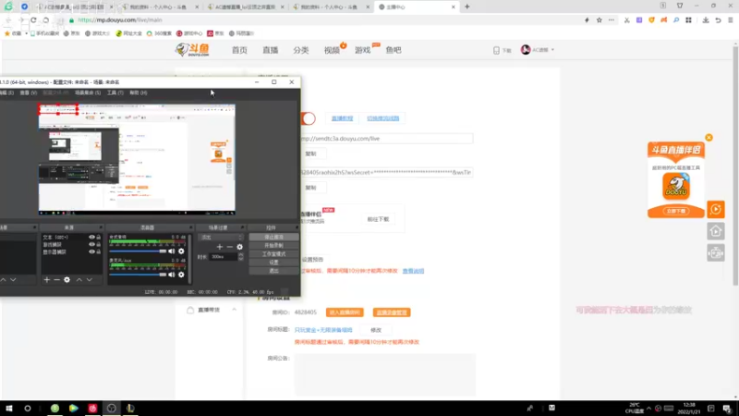The height and width of the screenshot is (416, 739).
Task: Move scene down in OBS scenes panel
Action: click(13, 280)
